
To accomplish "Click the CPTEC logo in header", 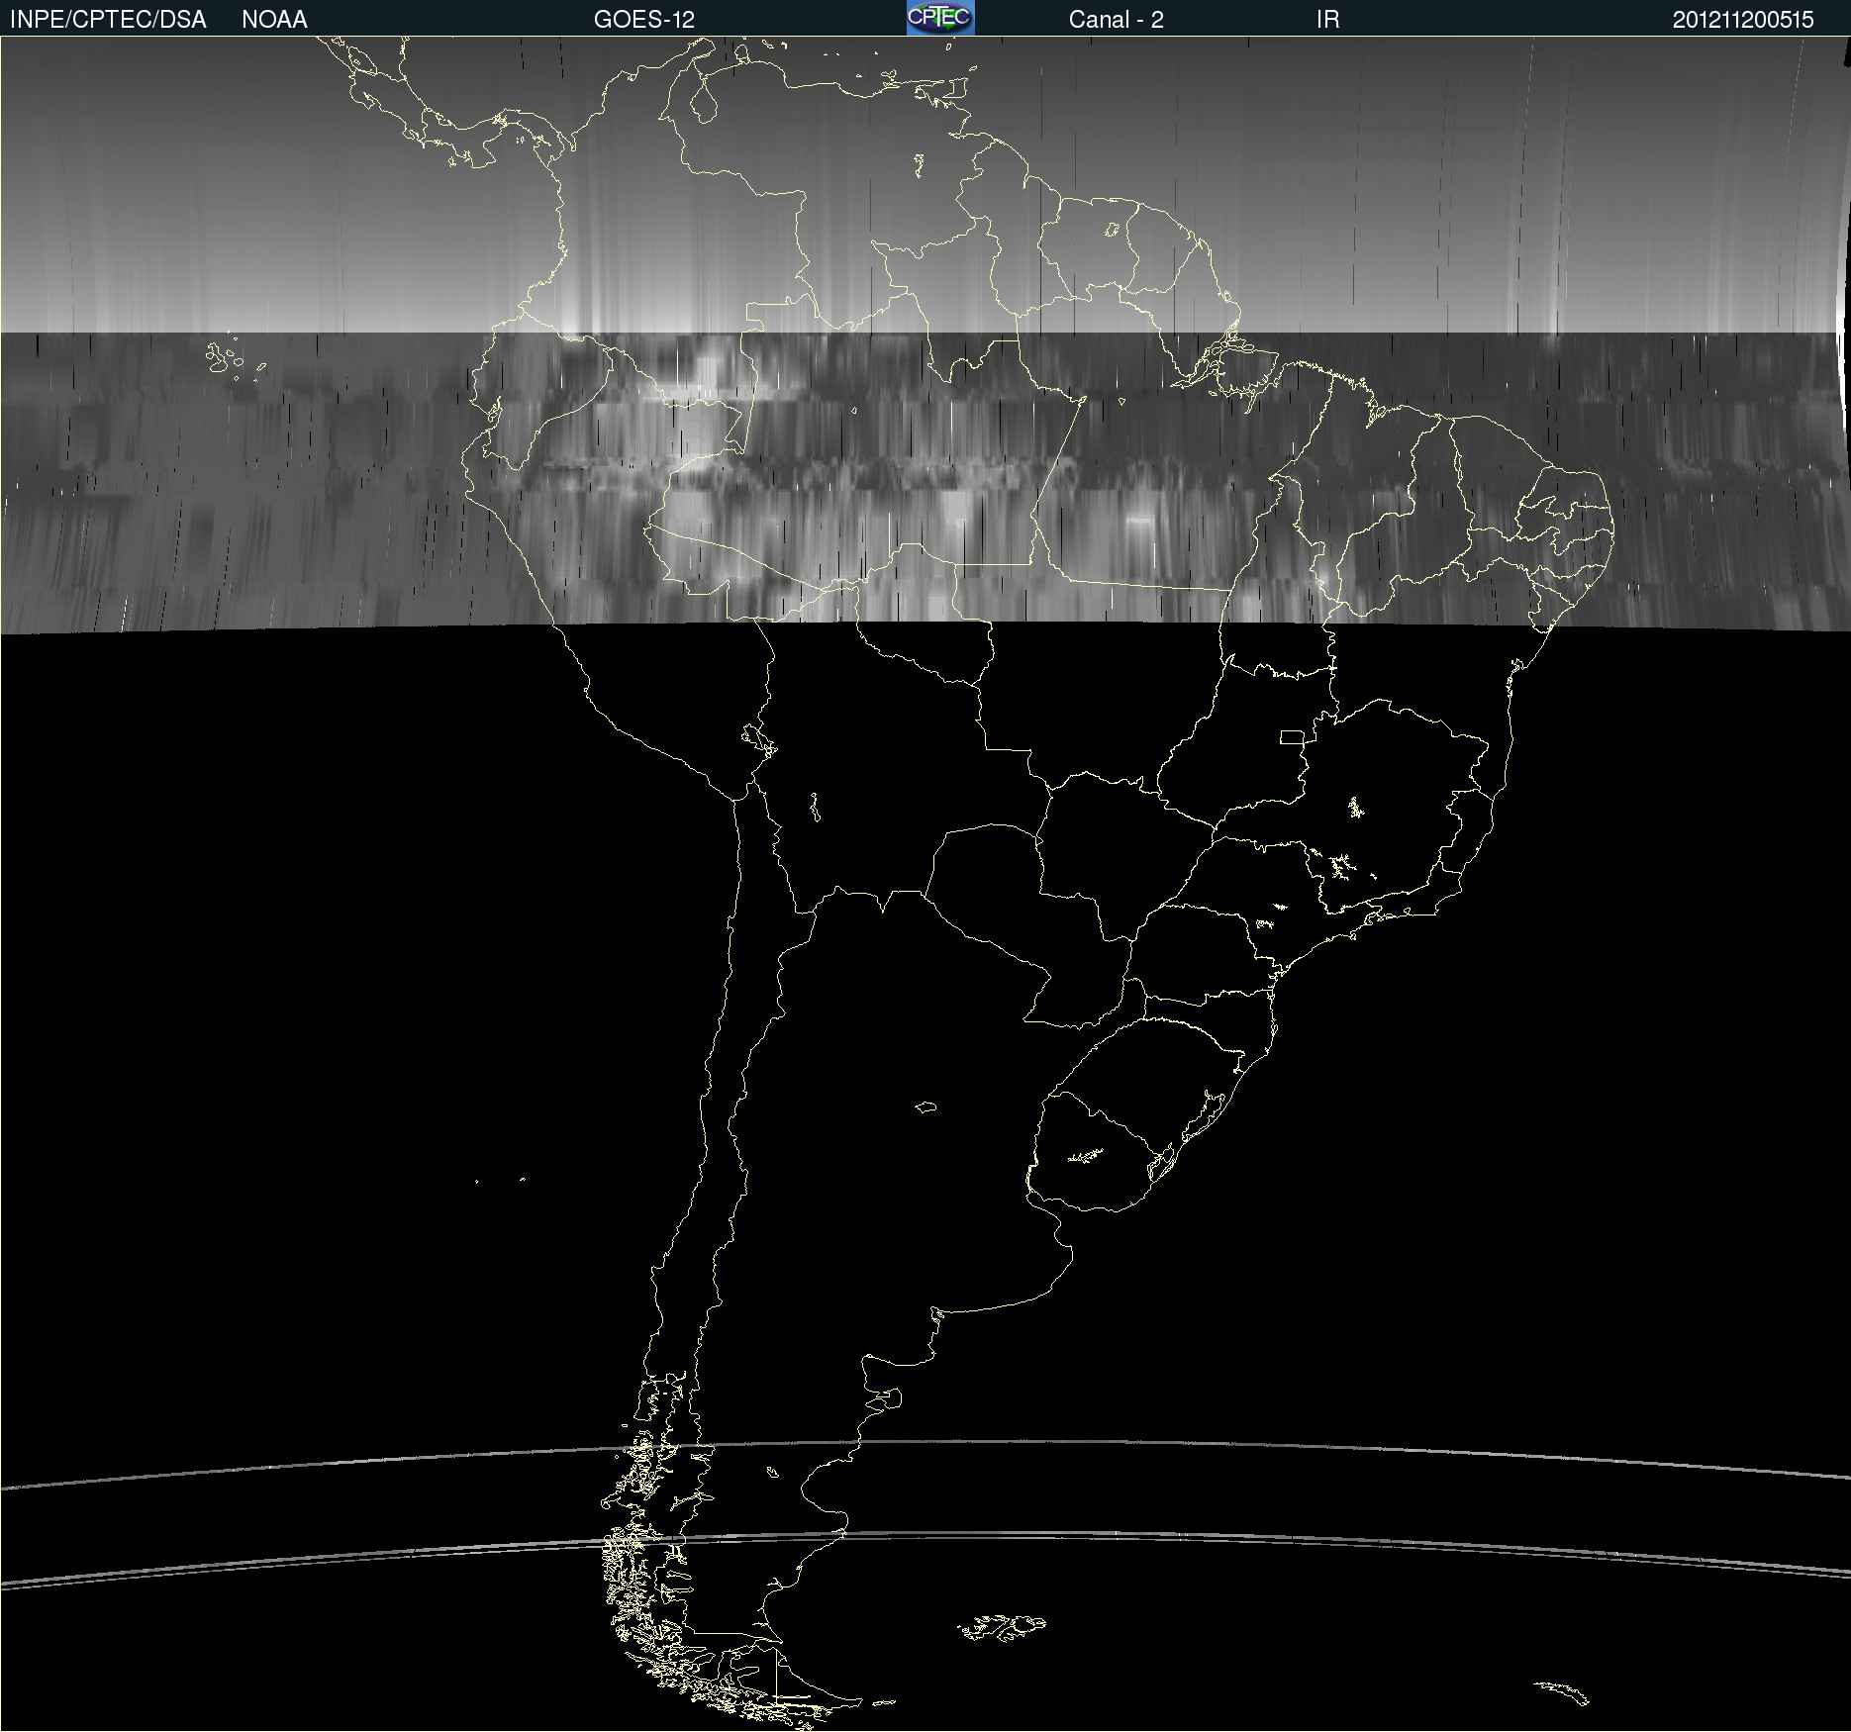I will click(x=940, y=18).
